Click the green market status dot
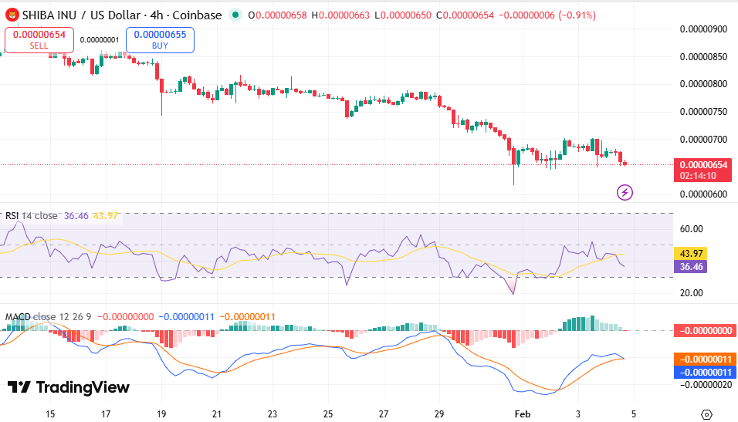This screenshot has height=422, width=738. pyautogui.click(x=235, y=15)
